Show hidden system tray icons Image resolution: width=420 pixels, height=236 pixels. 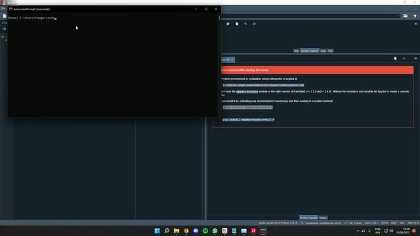pos(358,231)
